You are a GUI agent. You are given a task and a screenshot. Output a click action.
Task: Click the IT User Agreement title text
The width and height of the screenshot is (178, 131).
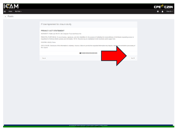(56, 24)
